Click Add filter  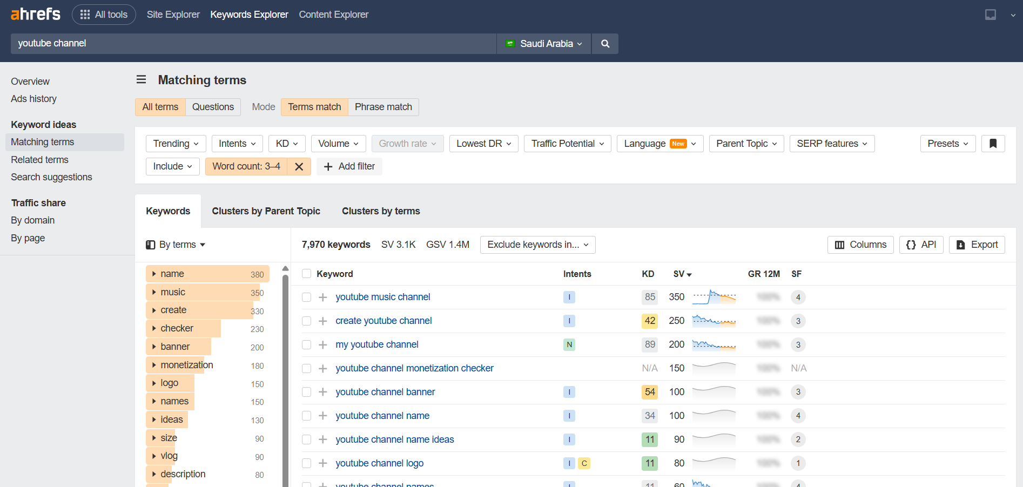coord(349,166)
